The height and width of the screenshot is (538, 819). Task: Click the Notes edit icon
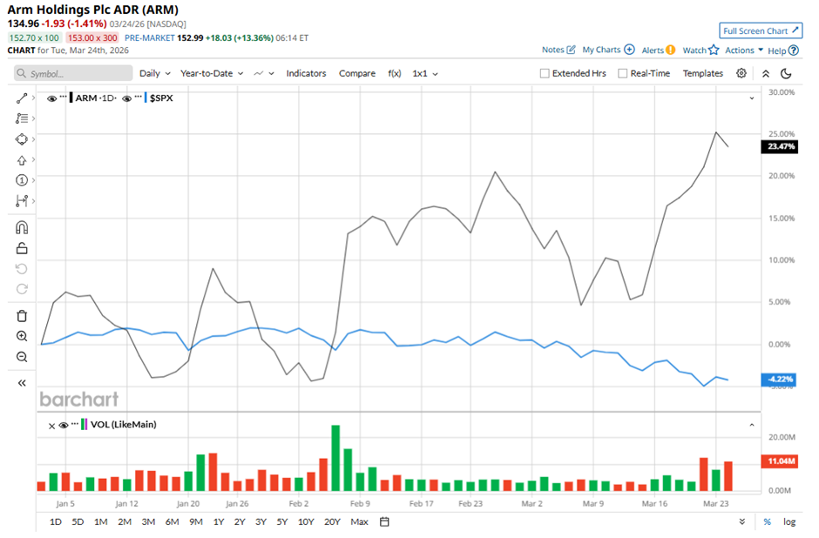571,50
